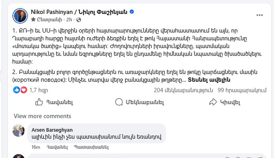The width and height of the screenshot is (274, 158).
Task: Reply to Arsen's comment with Պատասխանել
Action: coord(91,147)
